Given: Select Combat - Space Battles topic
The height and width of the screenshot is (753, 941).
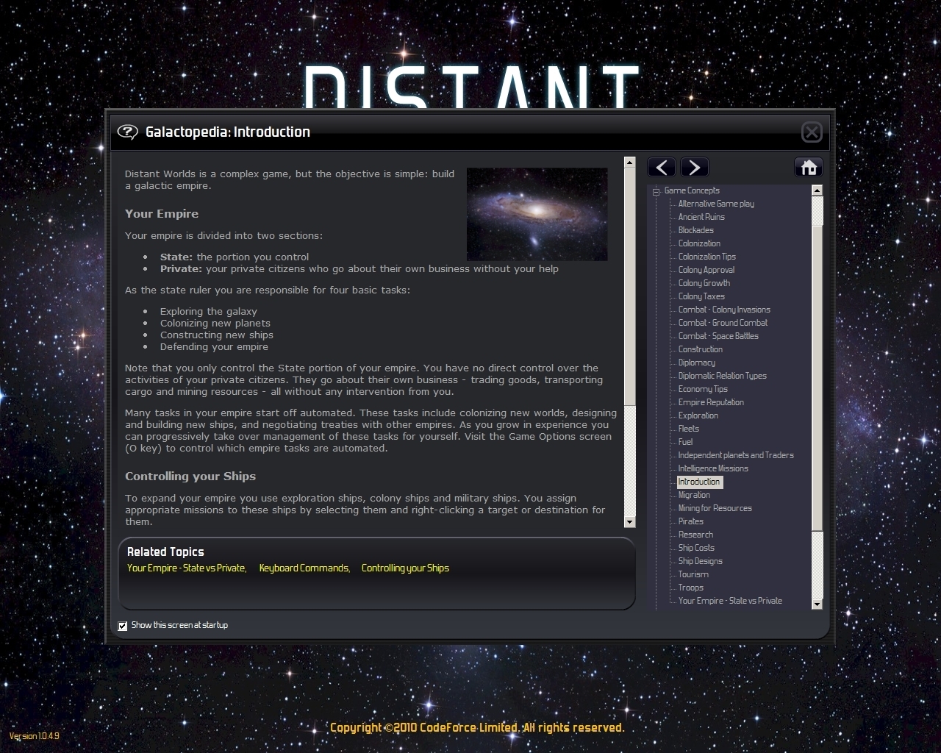Looking at the screenshot, I should (718, 336).
